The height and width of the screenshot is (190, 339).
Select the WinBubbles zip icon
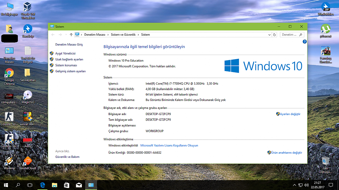pyautogui.click(x=325, y=9)
